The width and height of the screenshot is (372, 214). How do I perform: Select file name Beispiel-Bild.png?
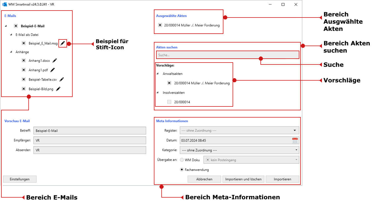tap(41, 89)
